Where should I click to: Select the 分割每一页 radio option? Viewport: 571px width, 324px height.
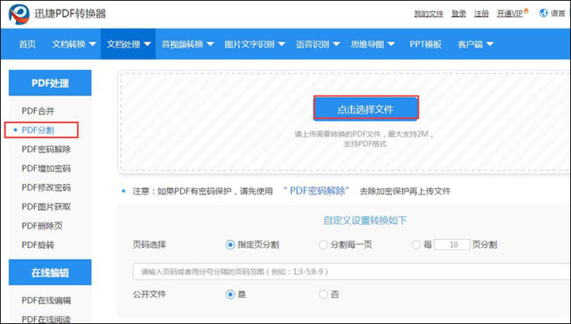pyautogui.click(x=323, y=245)
